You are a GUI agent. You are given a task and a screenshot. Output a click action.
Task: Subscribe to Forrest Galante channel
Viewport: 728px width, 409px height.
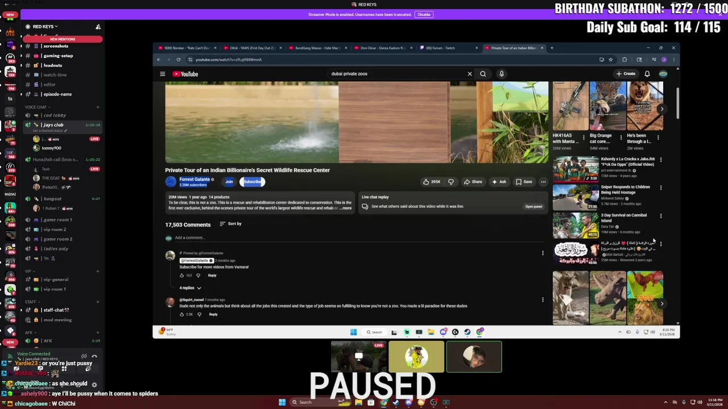pos(252,182)
